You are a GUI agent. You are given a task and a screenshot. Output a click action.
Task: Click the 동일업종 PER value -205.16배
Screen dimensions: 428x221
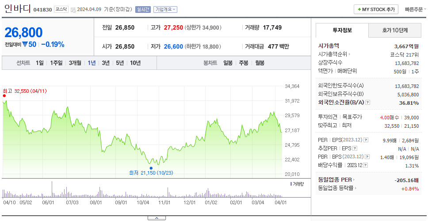click(407, 180)
